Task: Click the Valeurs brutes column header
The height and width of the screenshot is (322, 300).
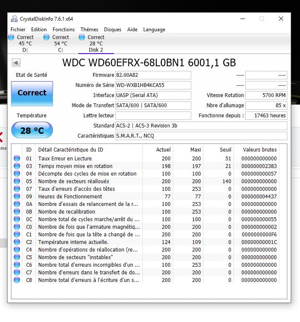Action: pyautogui.click(x=260, y=150)
